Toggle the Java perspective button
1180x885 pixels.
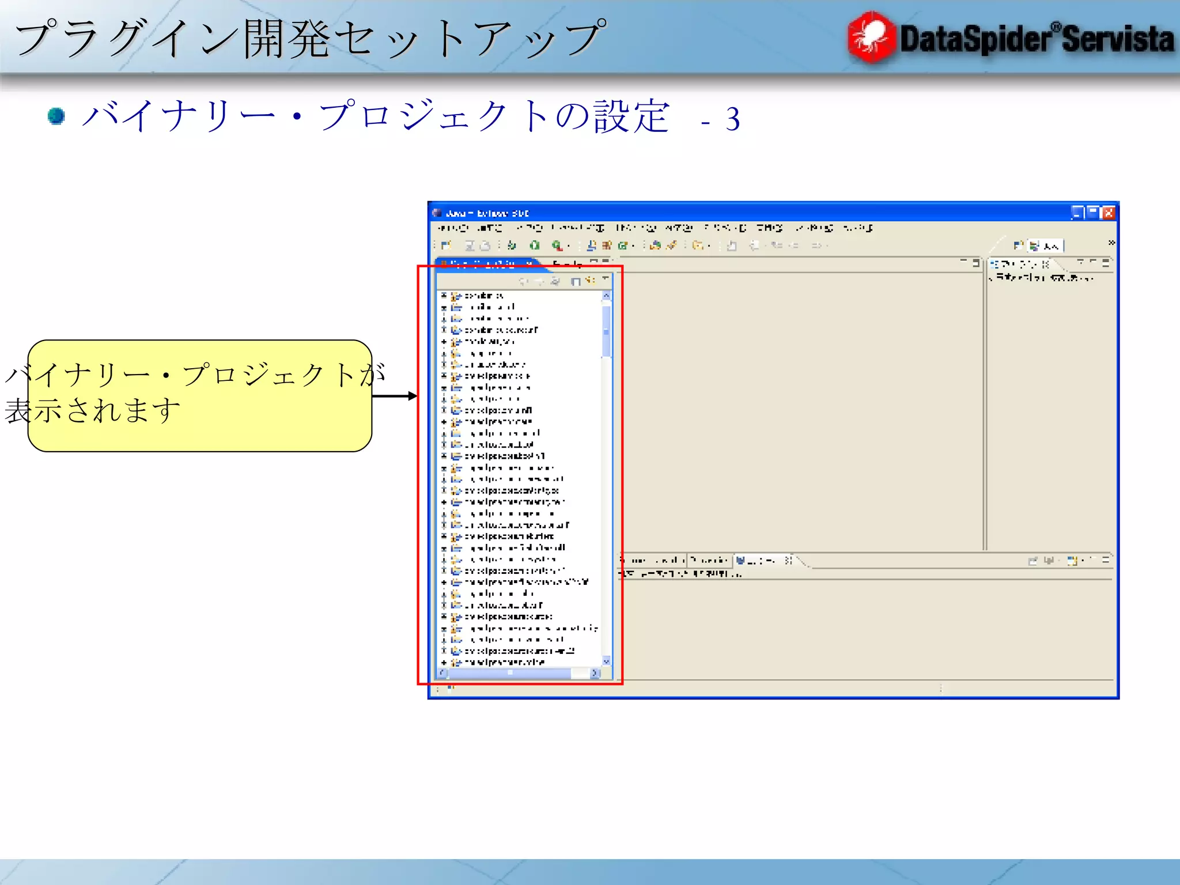pyautogui.click(x=1045, y=246)
